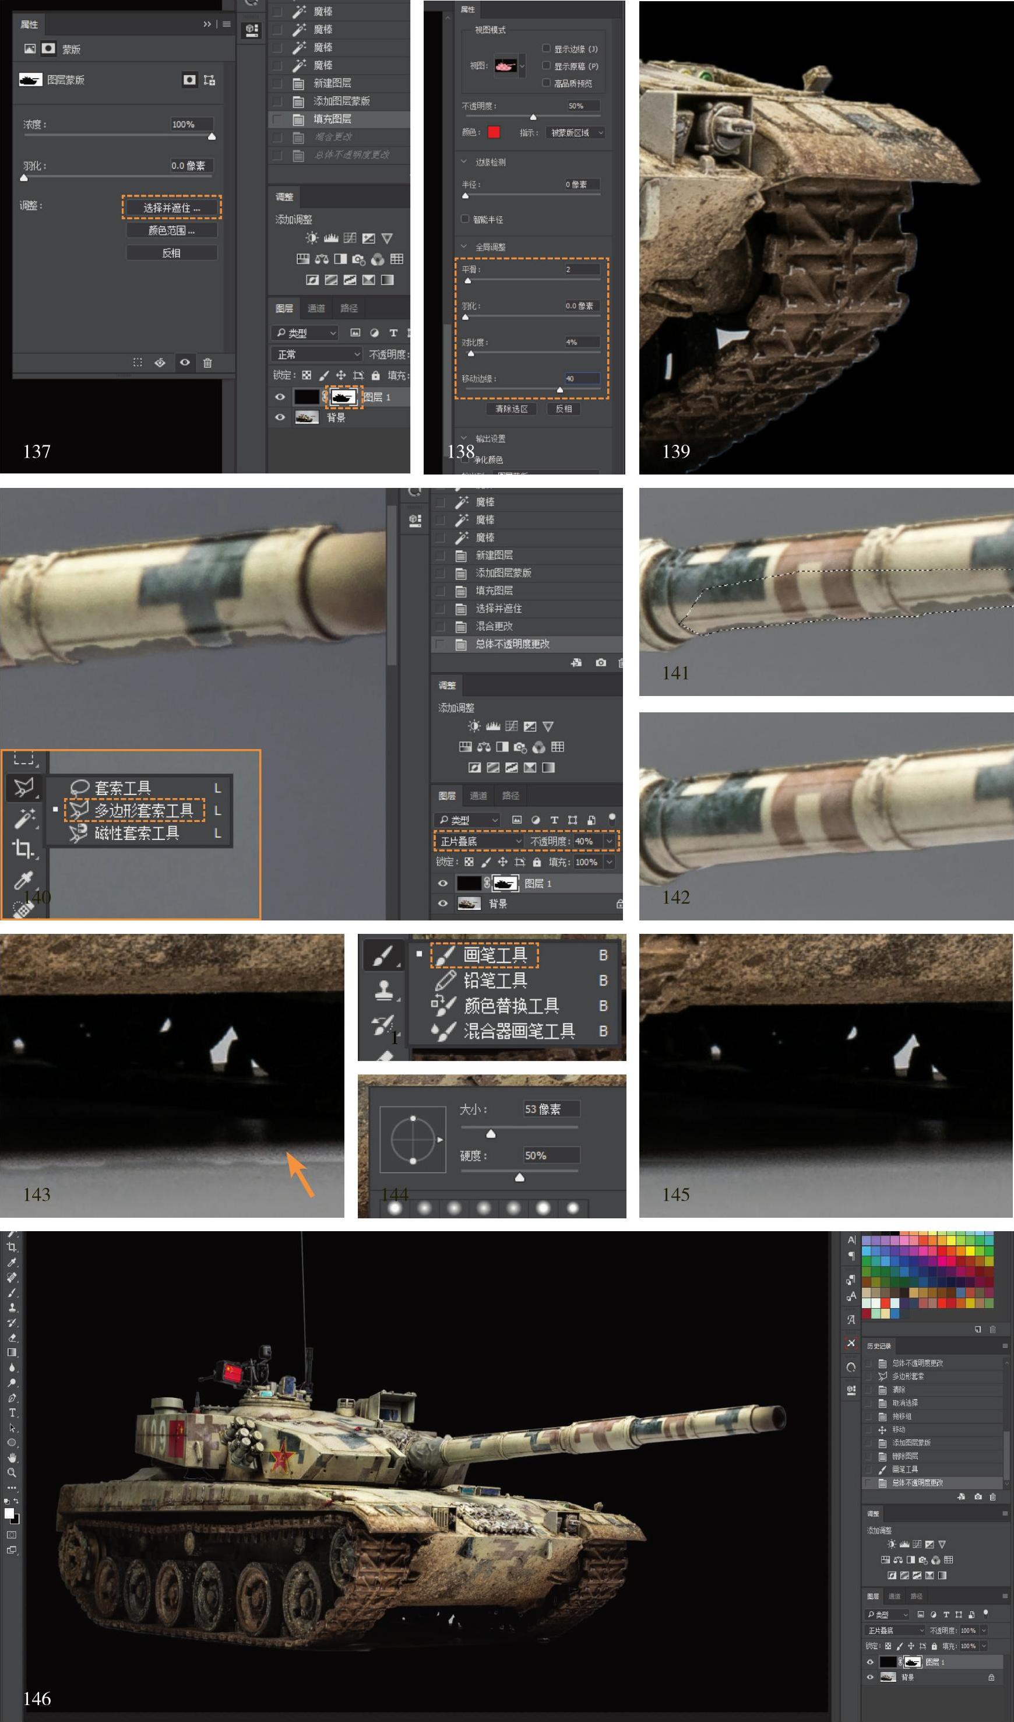Open 指示 被蒙版区域 dropdown
Viewport: 1014px width, 1722px height.
(x=576, y=132)
